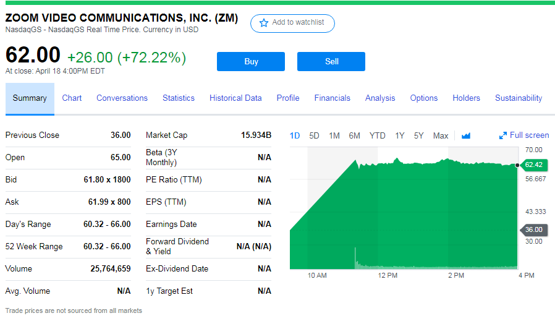The width and height of the screenshot is (555, 321).
Task: Click the 52 Week Range label
Action: tap(34, 247)
